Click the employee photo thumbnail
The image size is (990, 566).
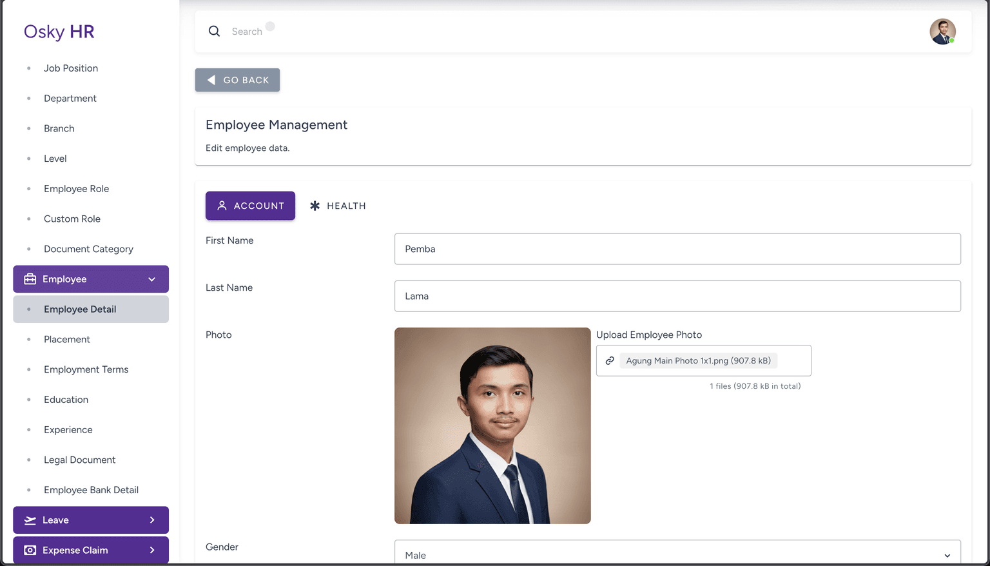[492, 425]
